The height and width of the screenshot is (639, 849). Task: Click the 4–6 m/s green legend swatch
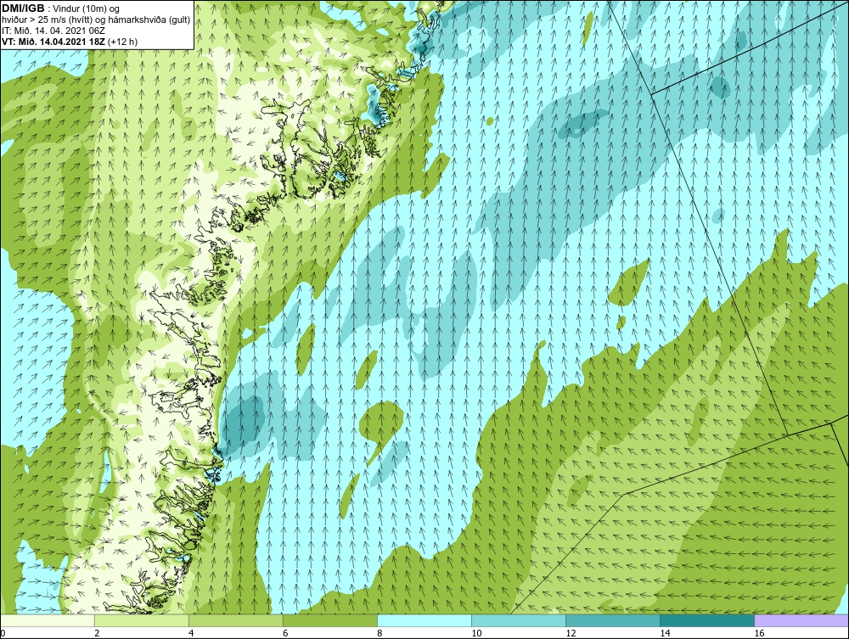235,620
